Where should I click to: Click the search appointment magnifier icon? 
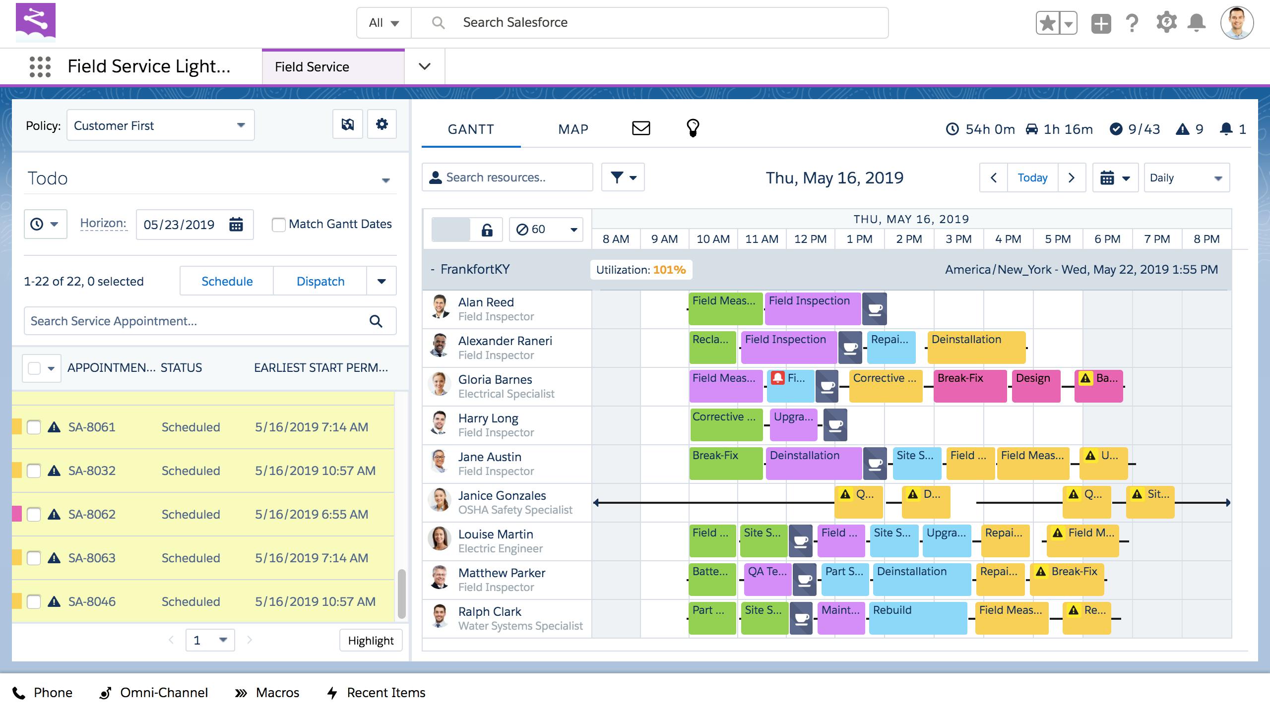[x=376, y=321]
